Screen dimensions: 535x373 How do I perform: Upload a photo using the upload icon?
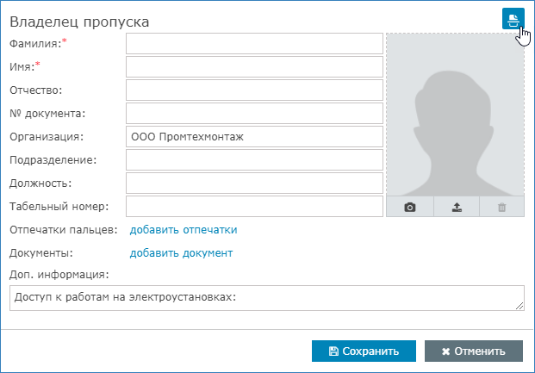[x=456, y=207]
